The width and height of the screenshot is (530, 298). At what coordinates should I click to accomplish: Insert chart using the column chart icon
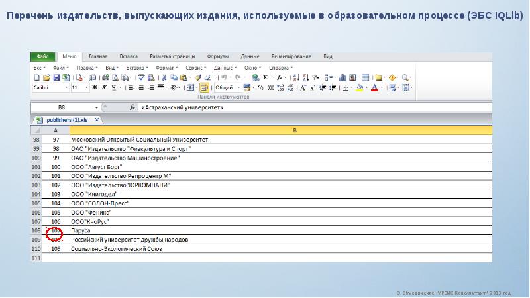click(x=343, y=77)
